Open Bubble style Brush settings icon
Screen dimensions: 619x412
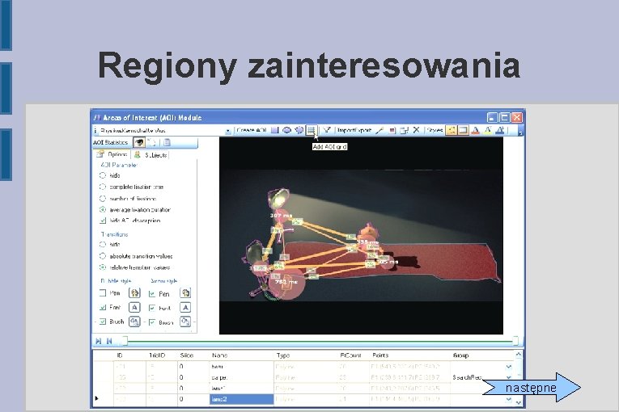coord(134,322)
